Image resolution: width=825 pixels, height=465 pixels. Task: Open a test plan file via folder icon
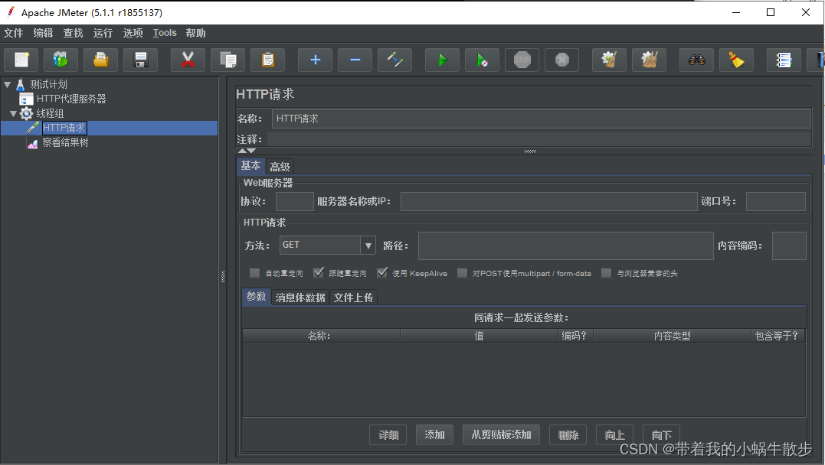coord(101,60)
